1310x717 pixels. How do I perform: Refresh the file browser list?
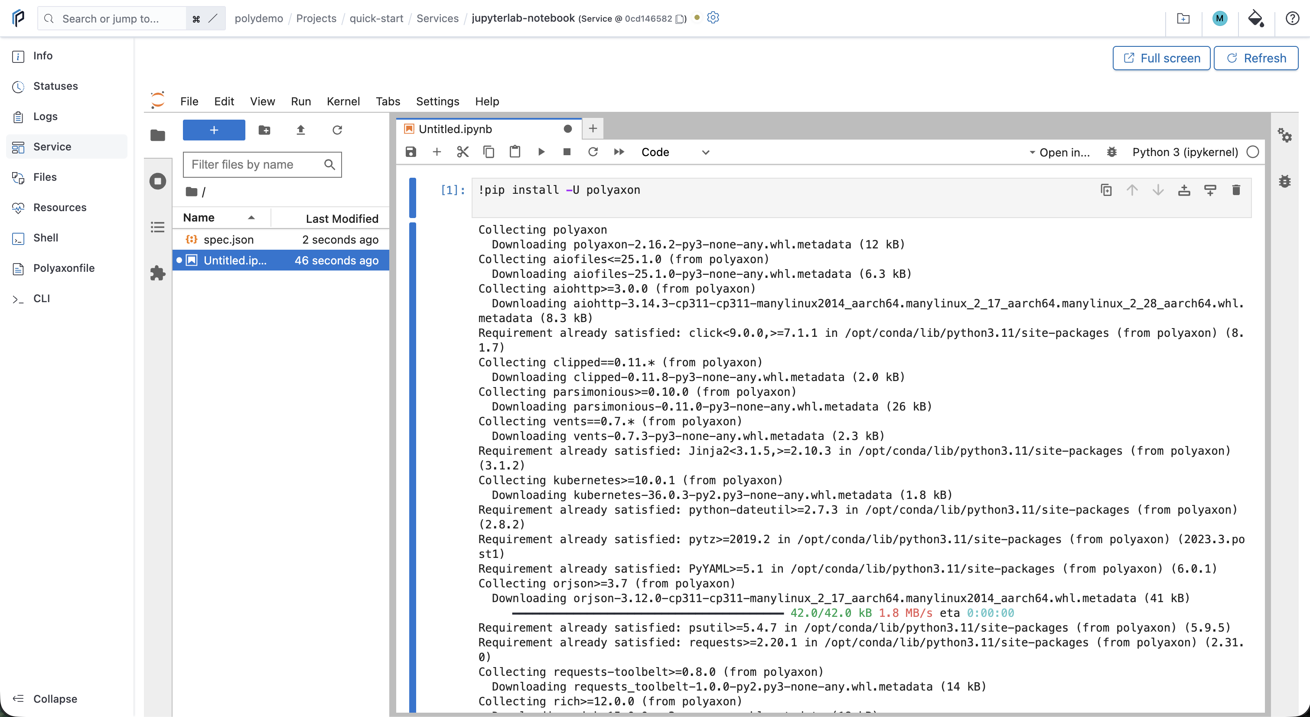337,130
